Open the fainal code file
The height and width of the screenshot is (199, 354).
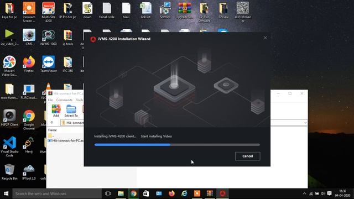107,11
